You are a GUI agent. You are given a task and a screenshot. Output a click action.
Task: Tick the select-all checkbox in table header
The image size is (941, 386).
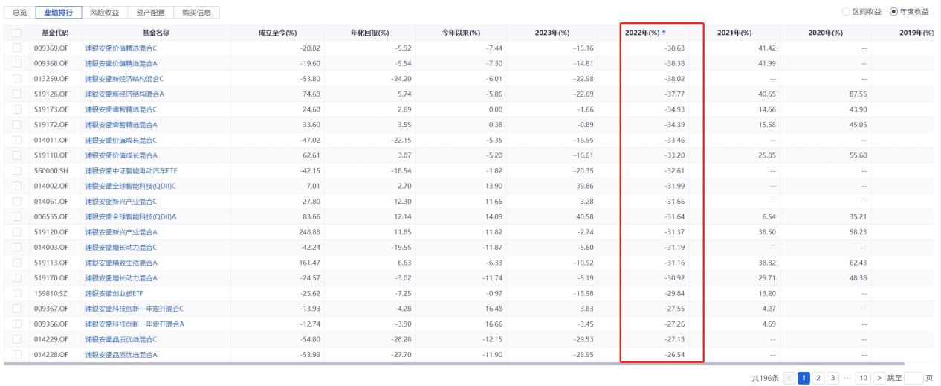[x=16, y=33]
